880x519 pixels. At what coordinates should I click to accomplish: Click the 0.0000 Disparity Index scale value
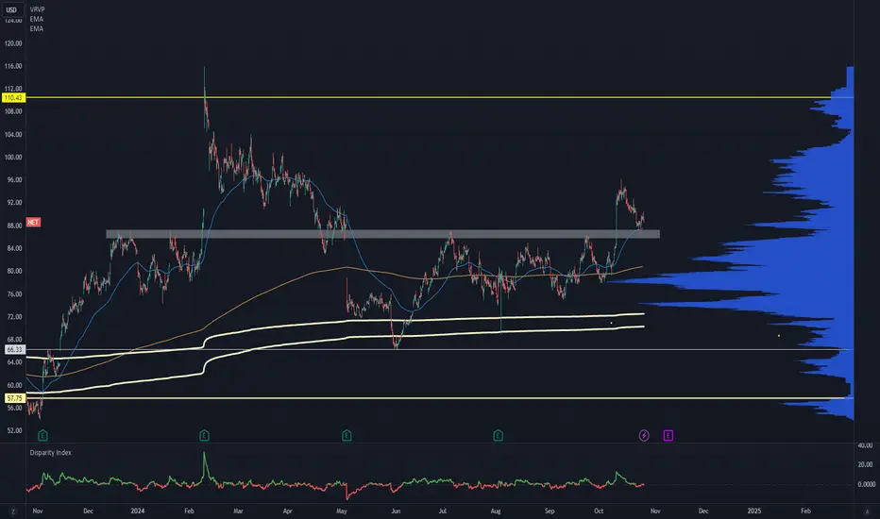[867, 484]
